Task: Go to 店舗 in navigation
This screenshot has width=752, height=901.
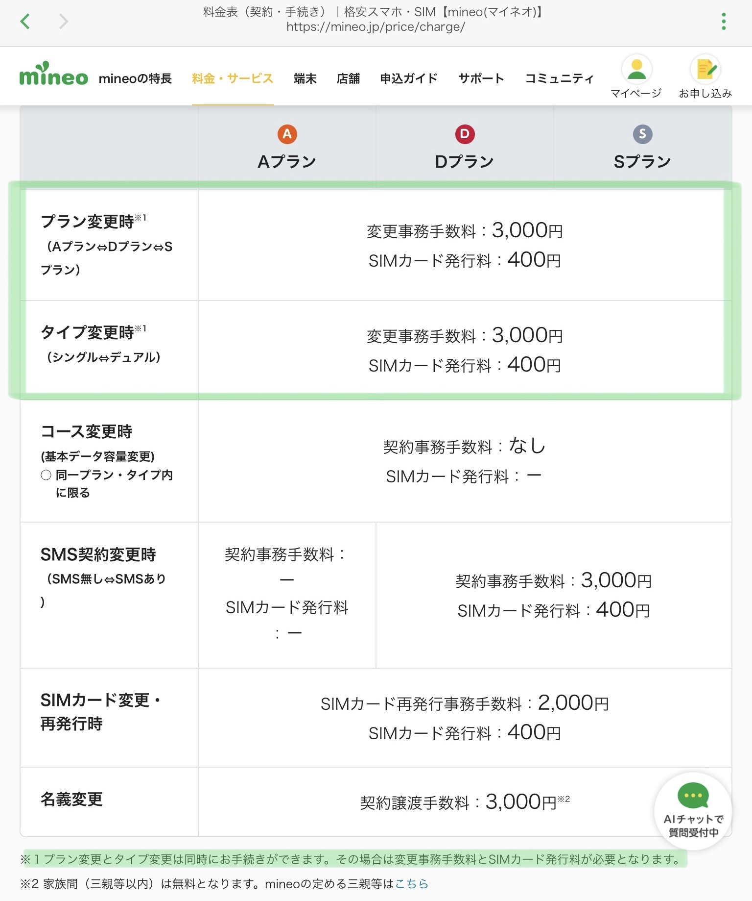Action: (348, 78)
